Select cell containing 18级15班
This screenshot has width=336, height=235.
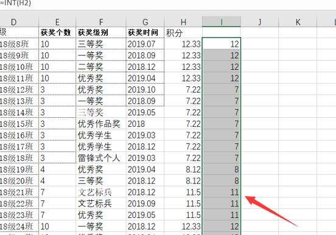[x=19, y=124]
